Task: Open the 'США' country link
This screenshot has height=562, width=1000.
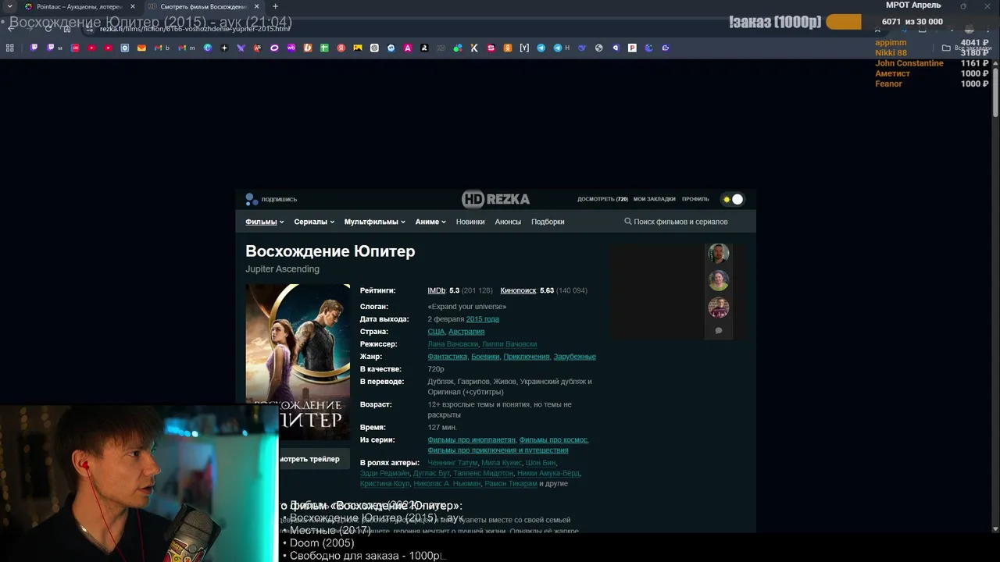Action: click(x=436, y=332)
